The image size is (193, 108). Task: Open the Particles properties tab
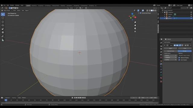click(x=161, y=67)
